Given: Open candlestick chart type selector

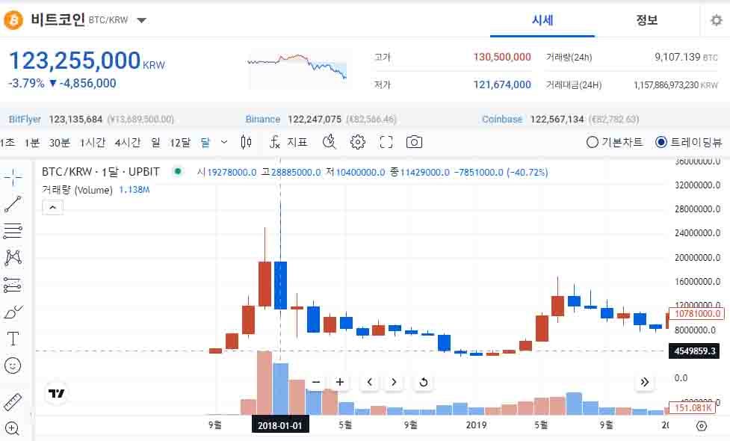Looking at the screenshot, I should point(247,142).
